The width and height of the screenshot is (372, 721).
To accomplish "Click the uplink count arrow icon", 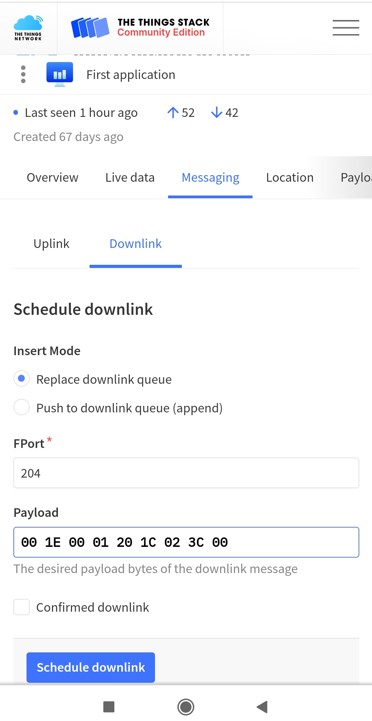I will pyautogui.click(x=173, y=113).
